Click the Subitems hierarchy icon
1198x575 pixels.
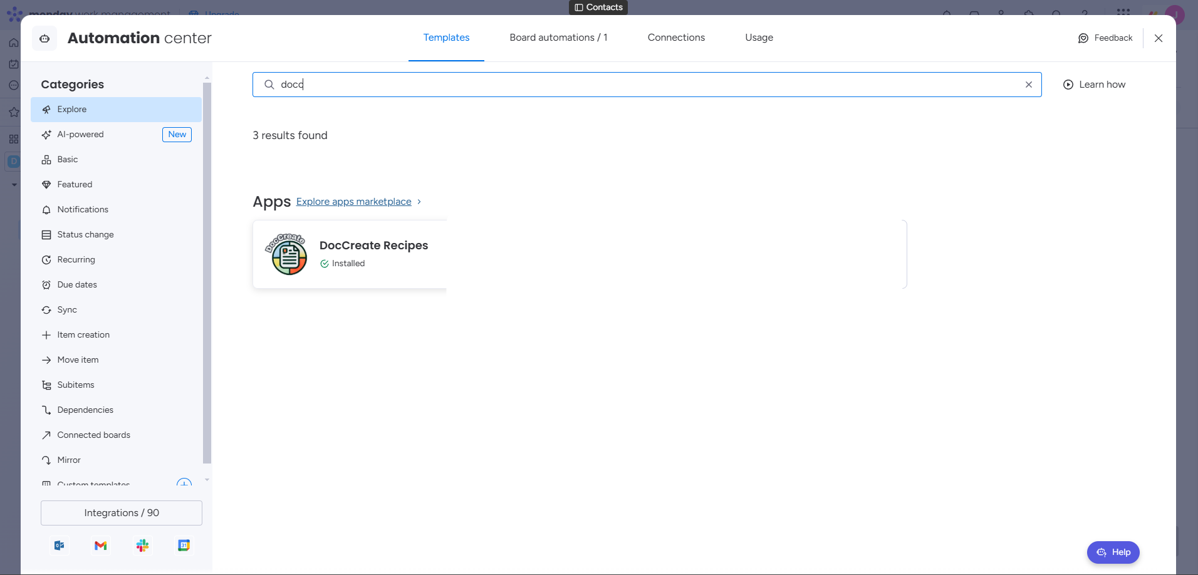[46, 385]
